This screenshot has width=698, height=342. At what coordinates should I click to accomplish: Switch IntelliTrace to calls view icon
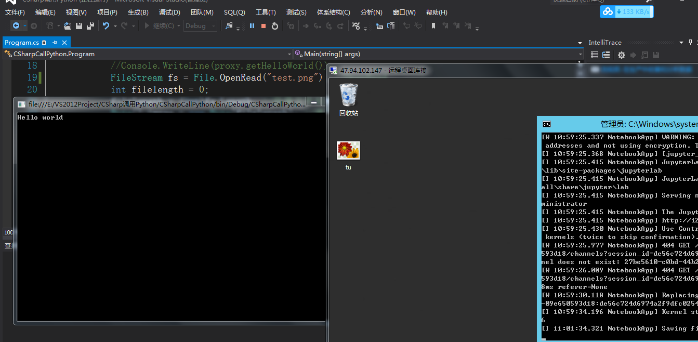point(605,55)
